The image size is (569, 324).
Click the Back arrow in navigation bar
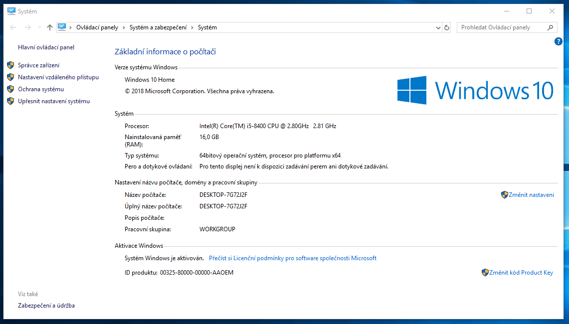13,27
